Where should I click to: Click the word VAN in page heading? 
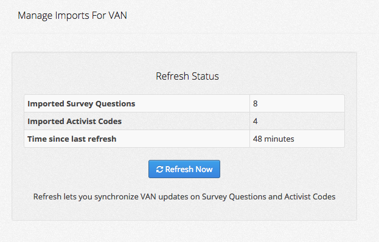[x=117, y=15]
